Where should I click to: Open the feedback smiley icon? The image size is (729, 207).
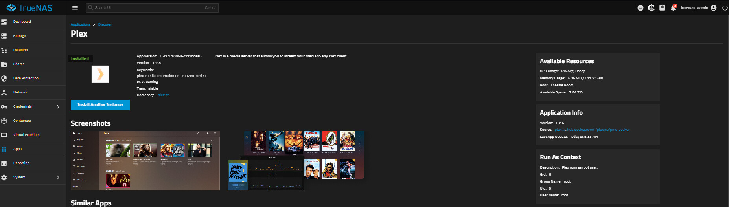tap(641, 8)
